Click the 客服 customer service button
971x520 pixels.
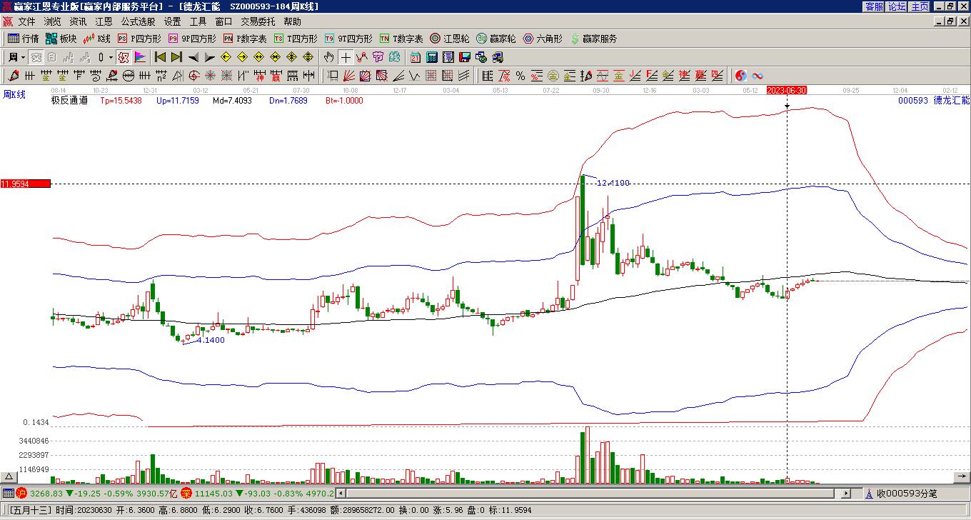click(874, 6)
